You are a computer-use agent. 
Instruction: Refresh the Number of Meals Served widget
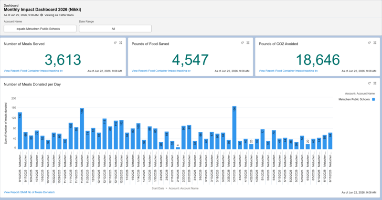pos(115,43)
